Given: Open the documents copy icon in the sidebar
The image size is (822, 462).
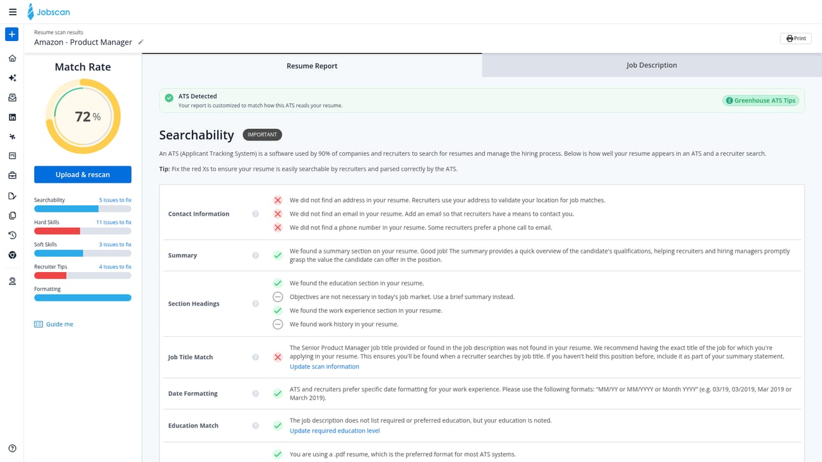Looking at the screenshot, I should [12, 216].
